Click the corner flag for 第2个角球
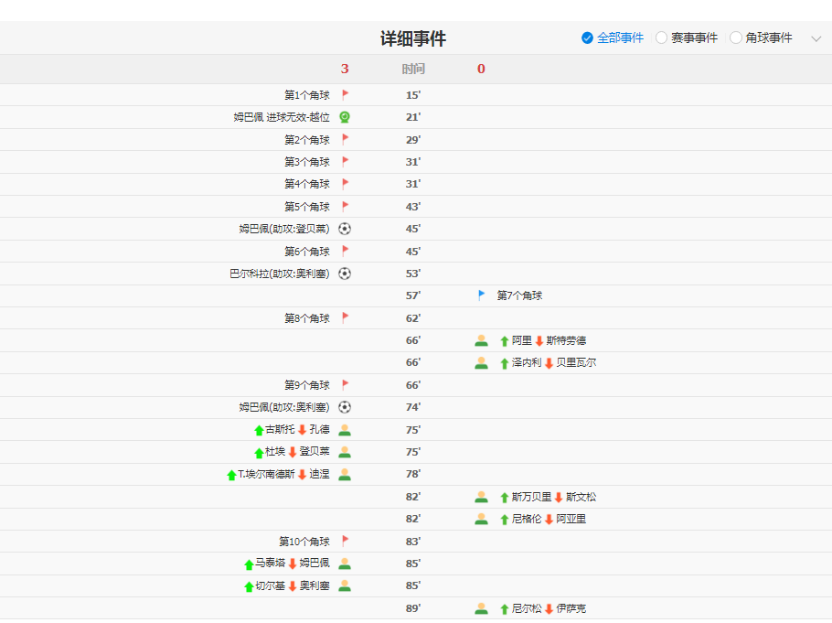832x623 pixels. tap(345, 140)
